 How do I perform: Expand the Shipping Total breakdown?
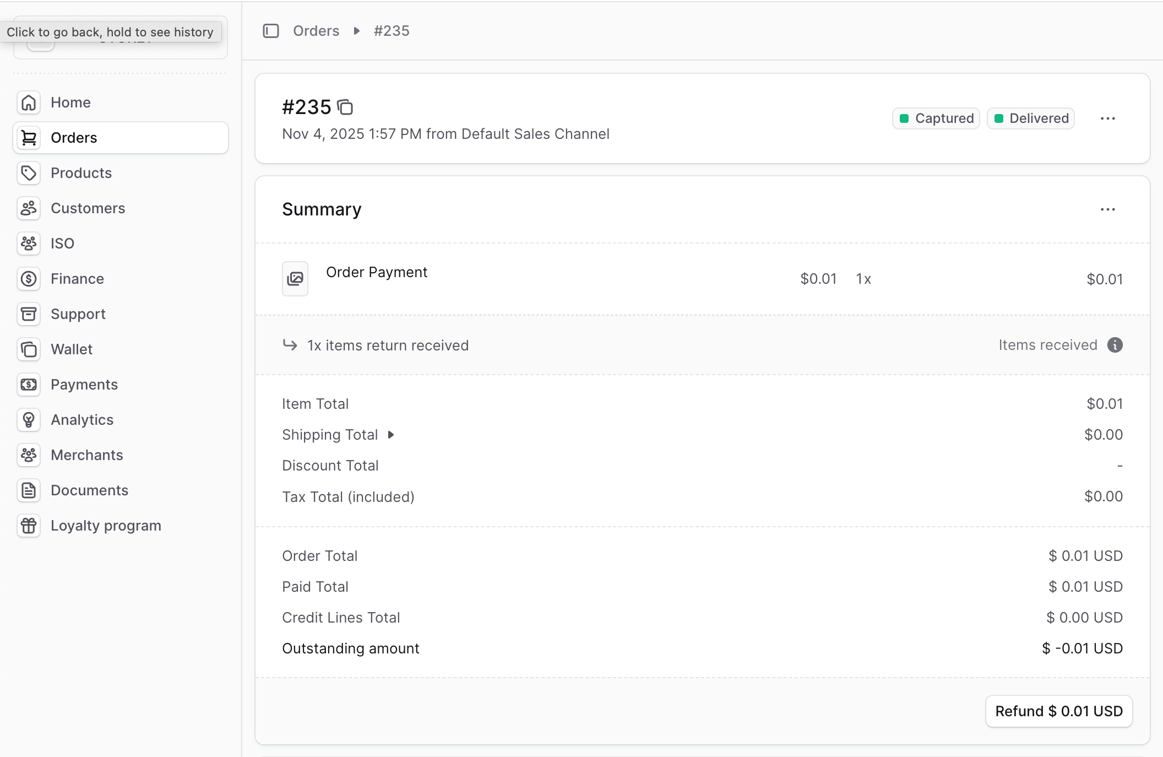(x=392, y=435)
